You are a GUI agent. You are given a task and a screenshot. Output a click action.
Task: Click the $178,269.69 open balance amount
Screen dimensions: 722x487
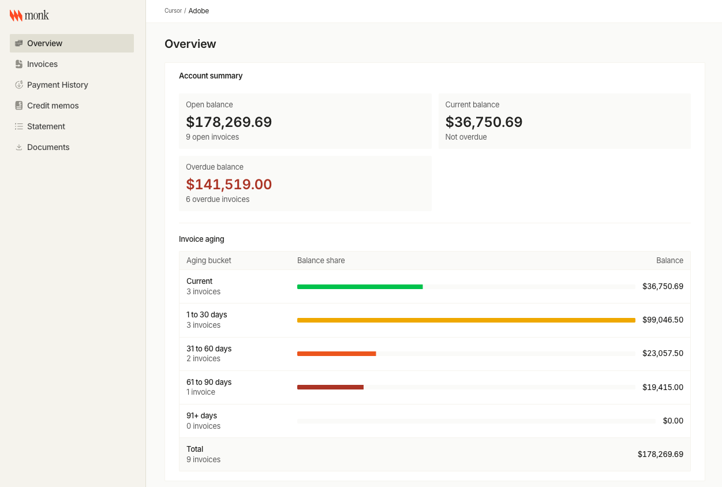[229, 122]
